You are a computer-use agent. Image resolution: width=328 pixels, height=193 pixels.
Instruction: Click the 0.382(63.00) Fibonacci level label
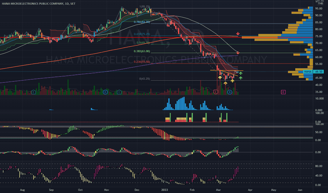142,51
